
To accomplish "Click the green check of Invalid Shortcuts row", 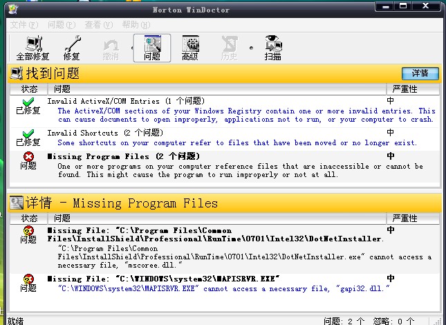I will click(x=28, y=133).
